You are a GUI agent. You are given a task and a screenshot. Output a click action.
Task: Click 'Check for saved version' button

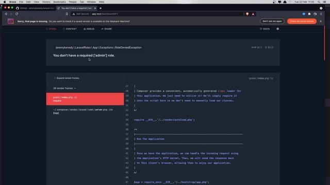pos(302,21)
